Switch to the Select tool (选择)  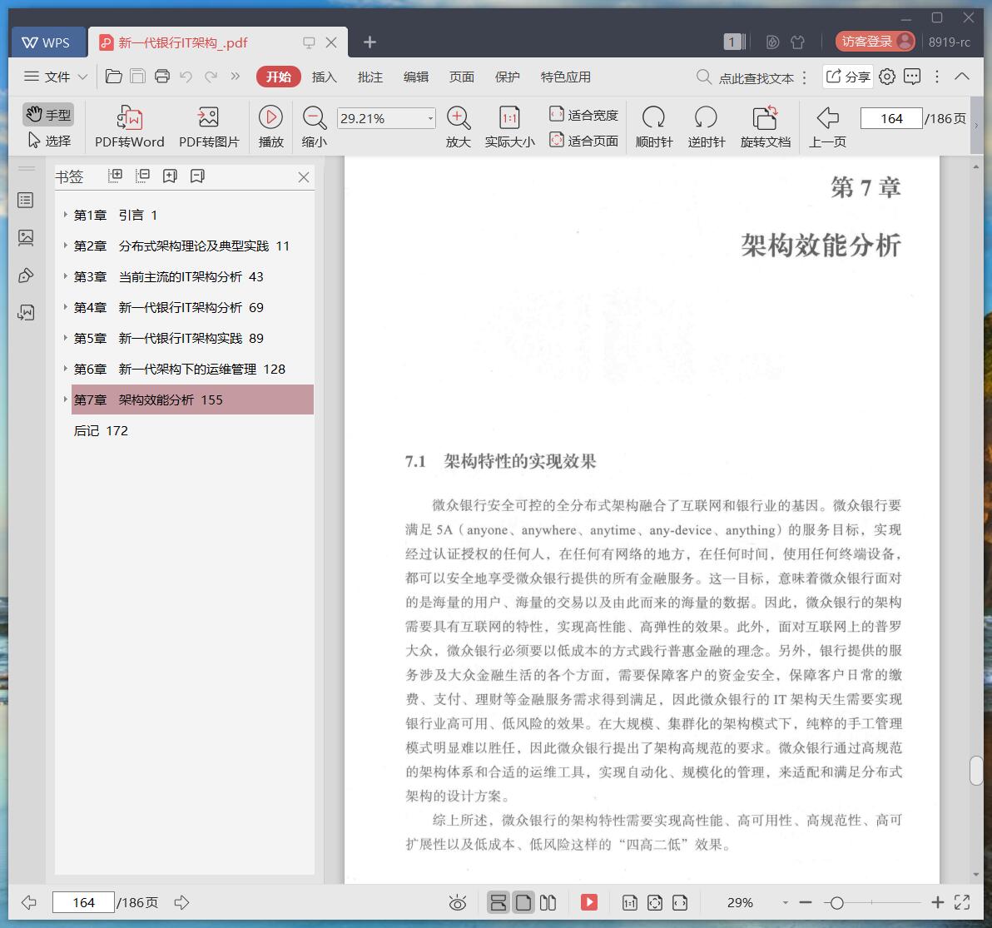click(x=48, y=141)
